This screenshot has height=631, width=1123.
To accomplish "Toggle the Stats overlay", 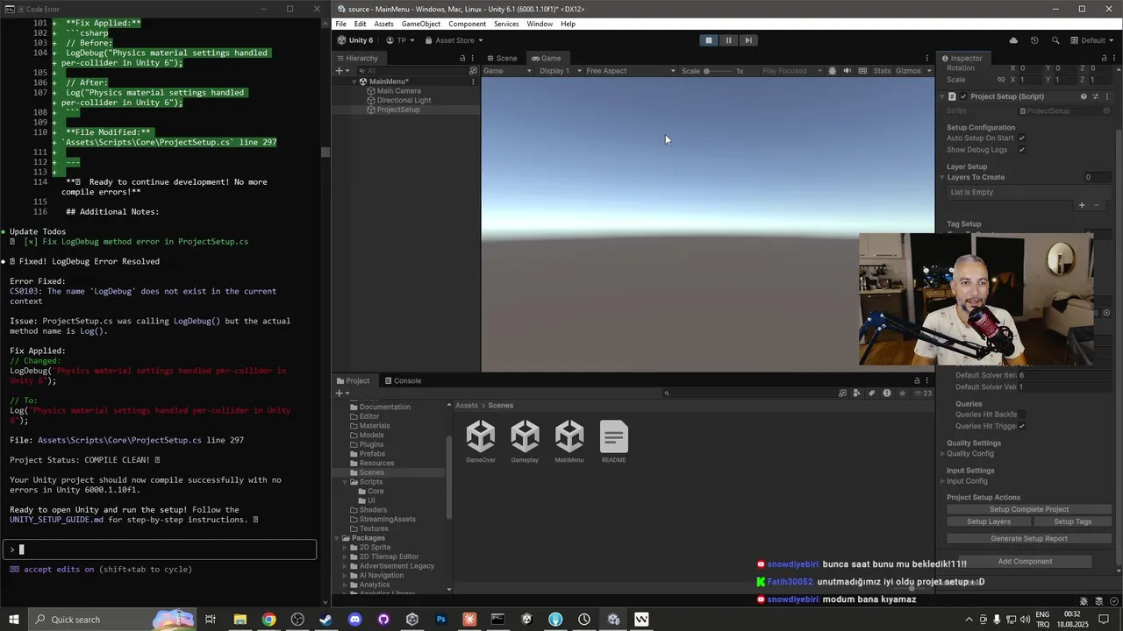I will (x=882, y=71).
